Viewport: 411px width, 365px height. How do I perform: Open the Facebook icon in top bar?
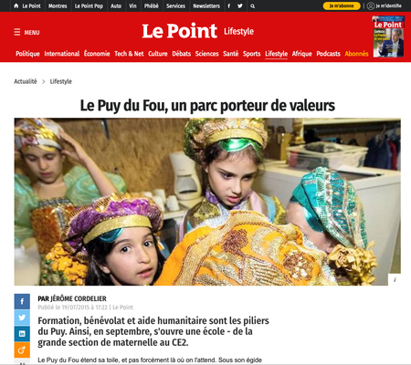pos(229,5)
